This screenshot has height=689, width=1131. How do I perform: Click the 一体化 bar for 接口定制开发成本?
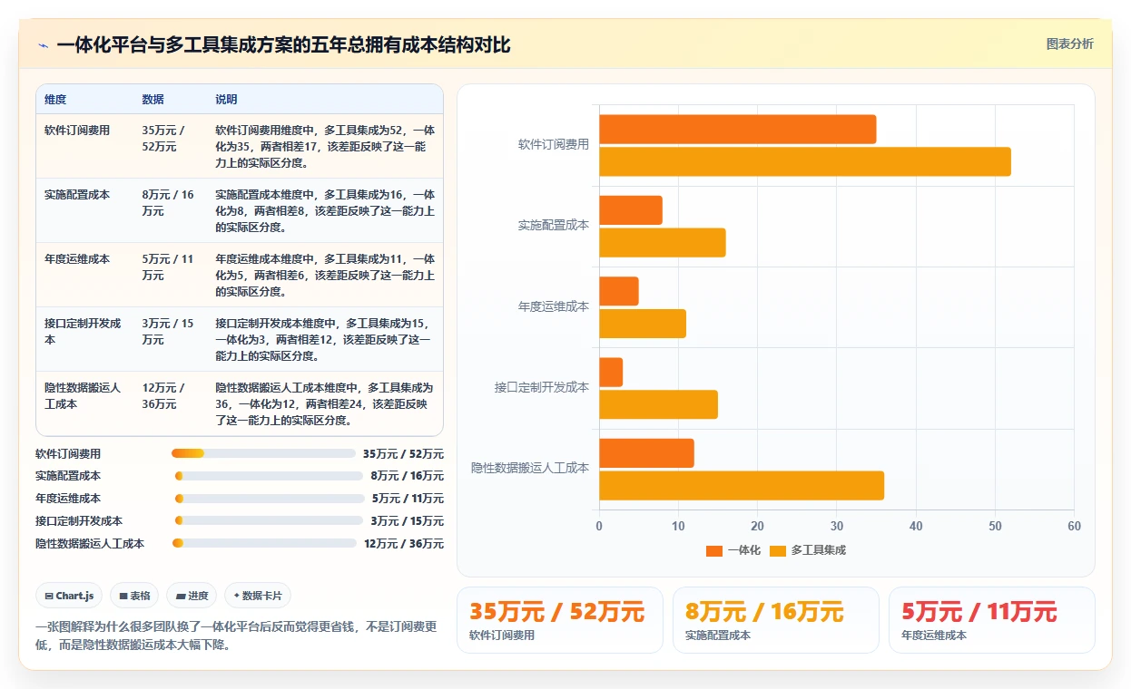611,373
